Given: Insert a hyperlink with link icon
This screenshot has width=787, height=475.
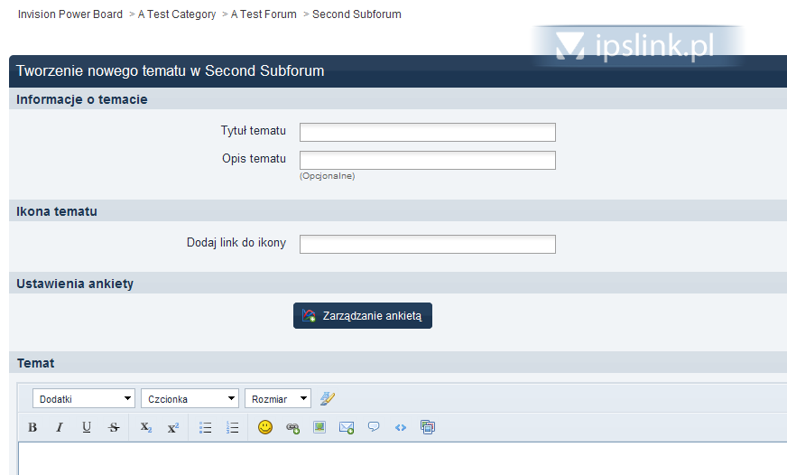Looking at the screenshot, I should click(292, 428).
